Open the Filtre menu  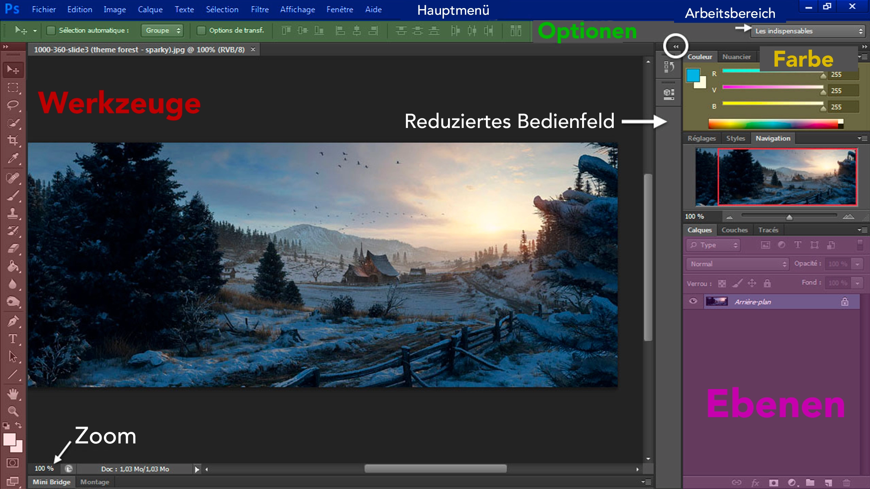coord(260,9)
